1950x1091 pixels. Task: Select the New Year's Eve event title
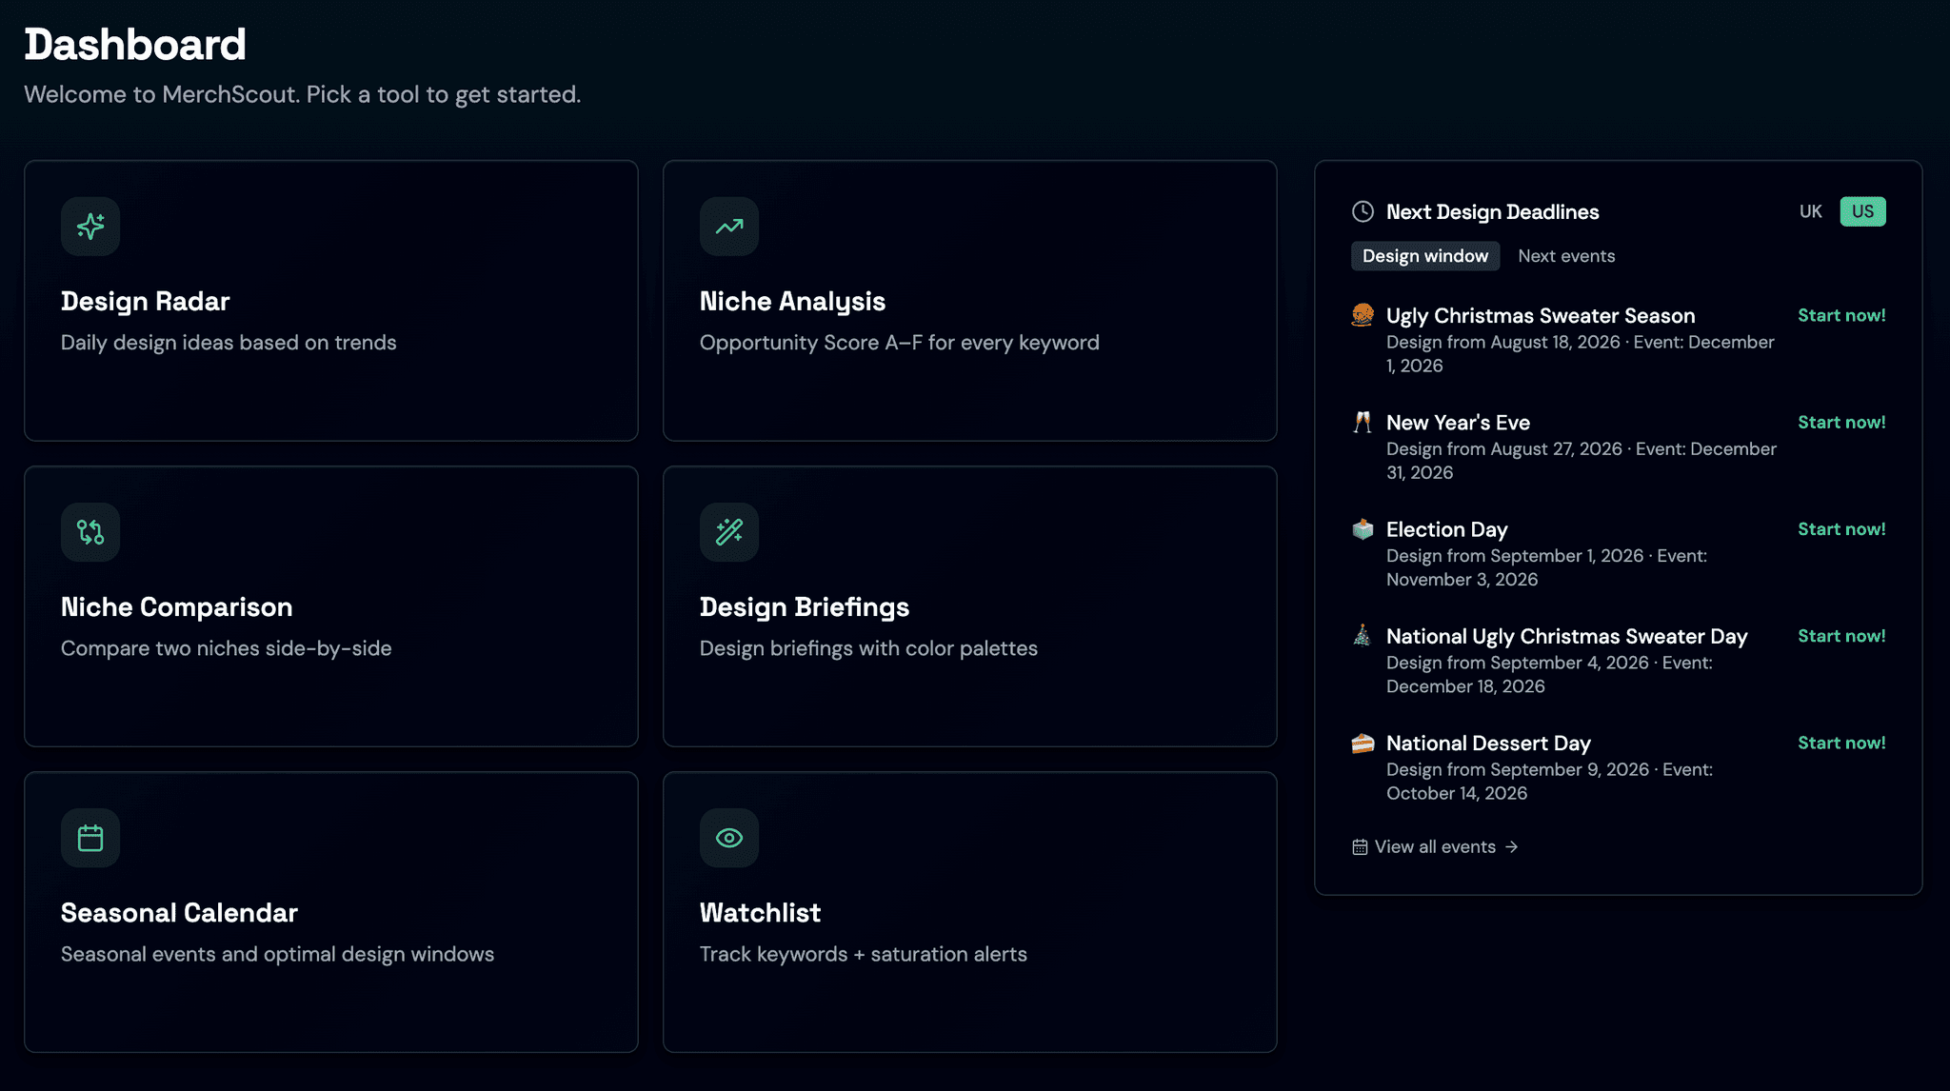(1458, 422)
